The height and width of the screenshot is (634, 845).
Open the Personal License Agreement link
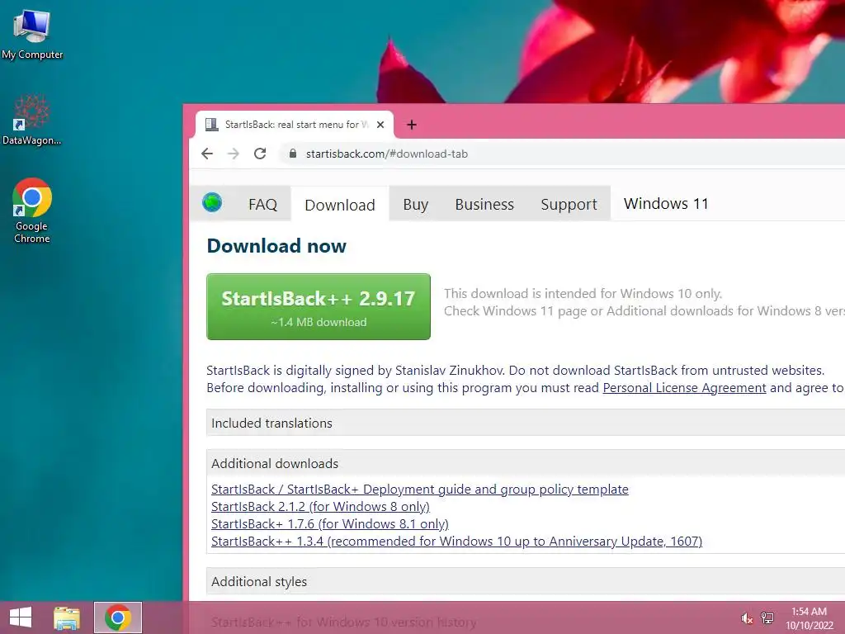point(684,388)
